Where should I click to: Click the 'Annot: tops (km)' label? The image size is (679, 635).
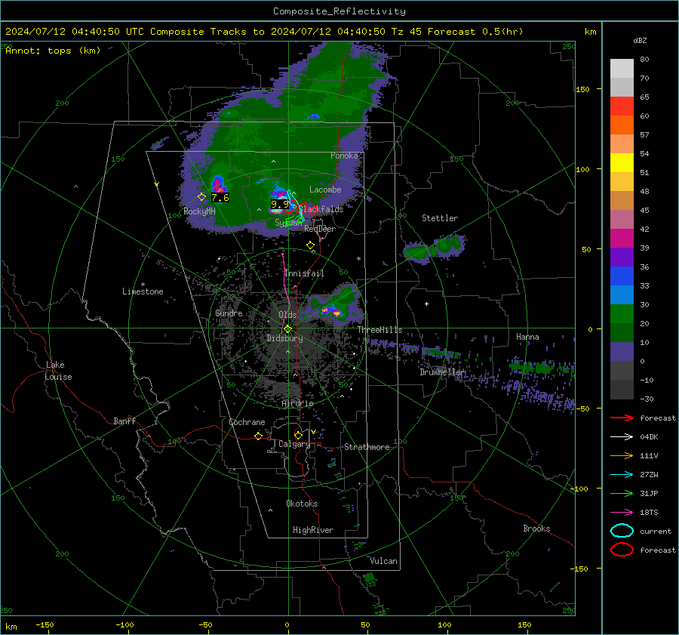pyautogui.click(x=53, y=51)
